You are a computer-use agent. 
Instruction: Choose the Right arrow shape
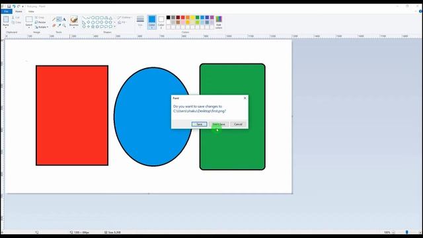point(102,22)
